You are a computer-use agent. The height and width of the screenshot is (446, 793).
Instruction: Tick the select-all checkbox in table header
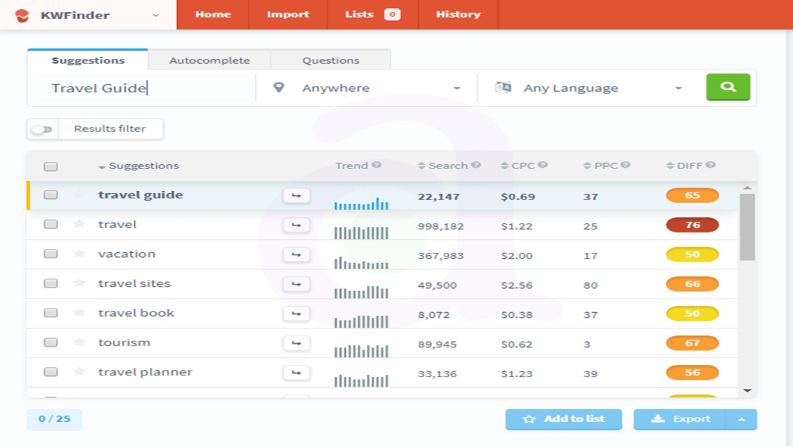(x=51, y=166)
